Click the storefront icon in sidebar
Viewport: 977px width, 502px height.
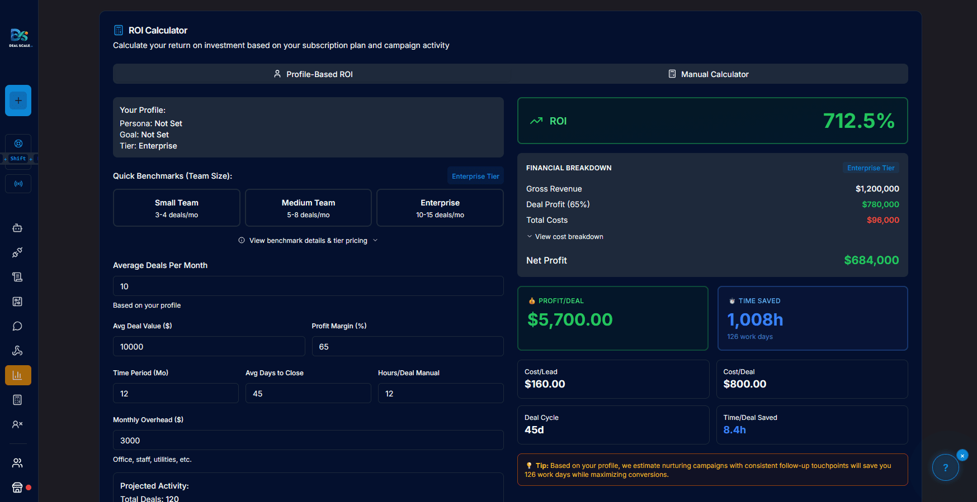point(17,487)
